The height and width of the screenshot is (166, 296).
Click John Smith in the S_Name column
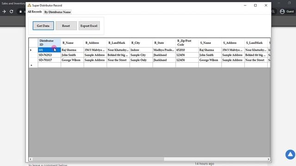click(210, 55)
